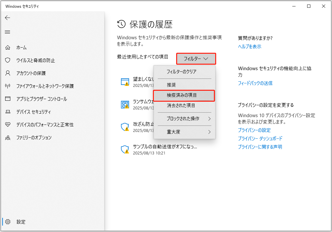Click the フィードバックの送信 link
Image resolution: width=332 pixels, height=232 pixels.
tap(255, 83)
